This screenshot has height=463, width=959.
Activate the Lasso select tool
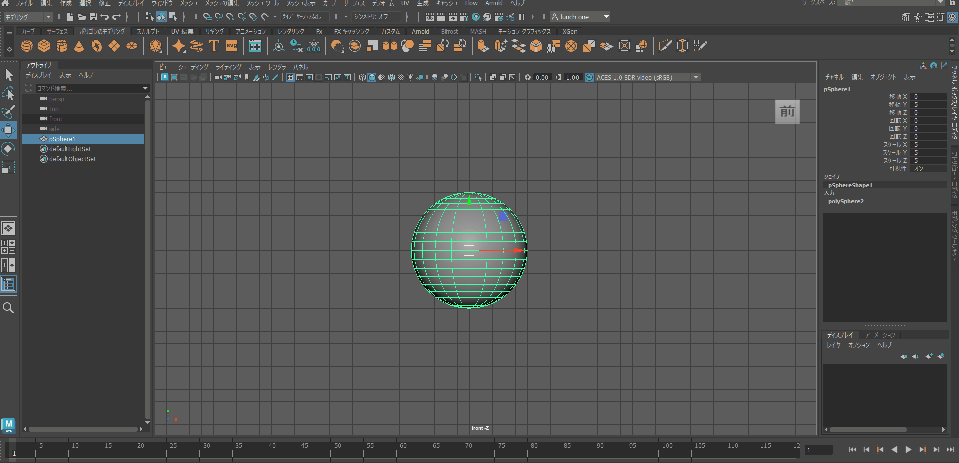[9, 93]
